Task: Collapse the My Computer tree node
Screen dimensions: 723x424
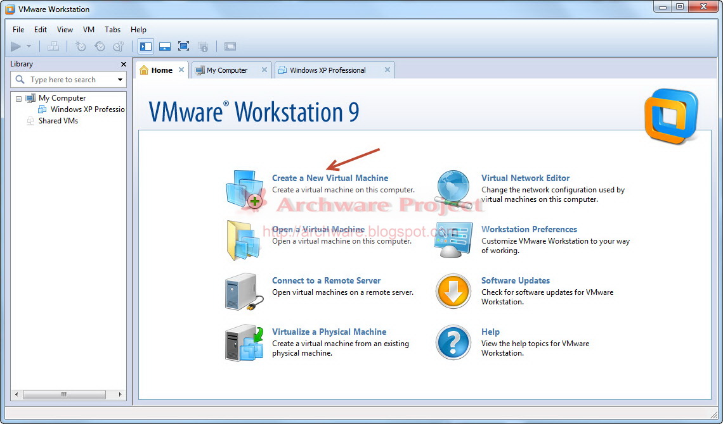Action: point(18,99)
